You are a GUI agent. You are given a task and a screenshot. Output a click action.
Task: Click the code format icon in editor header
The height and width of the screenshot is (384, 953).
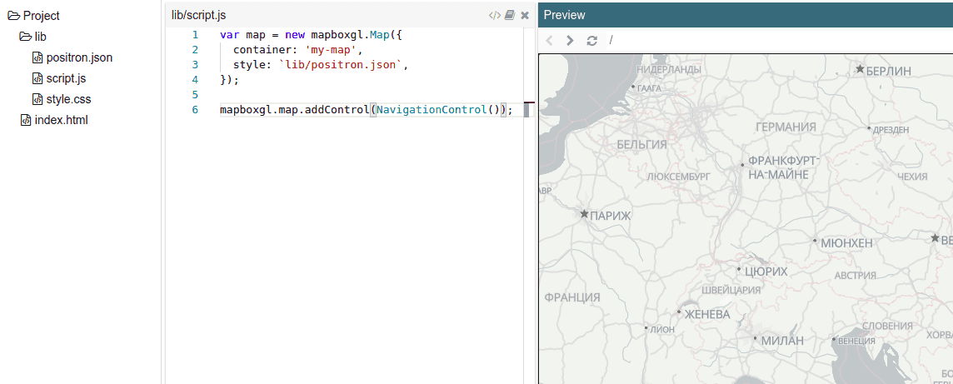(494, 15)
